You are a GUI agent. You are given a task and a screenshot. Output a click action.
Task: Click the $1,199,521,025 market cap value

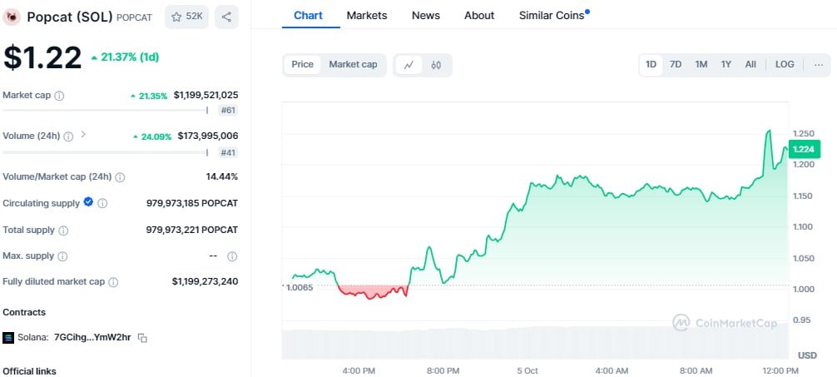[x=206, y=96]
